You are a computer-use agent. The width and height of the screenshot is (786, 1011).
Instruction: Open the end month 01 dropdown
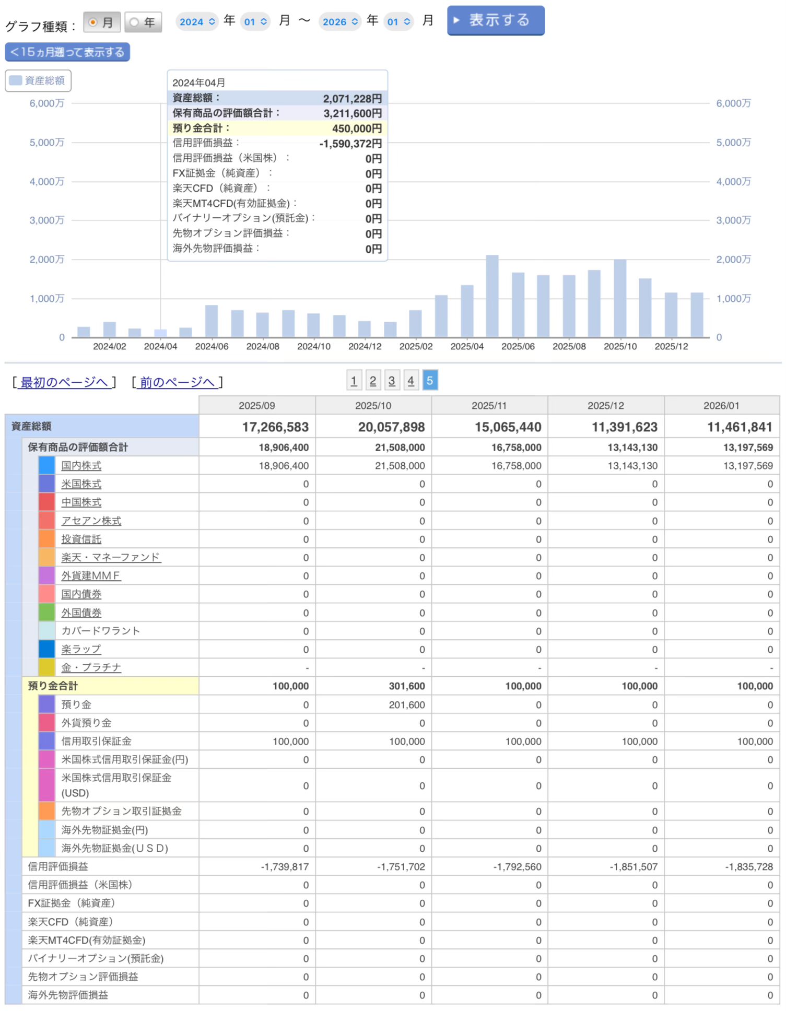(398, 22)
